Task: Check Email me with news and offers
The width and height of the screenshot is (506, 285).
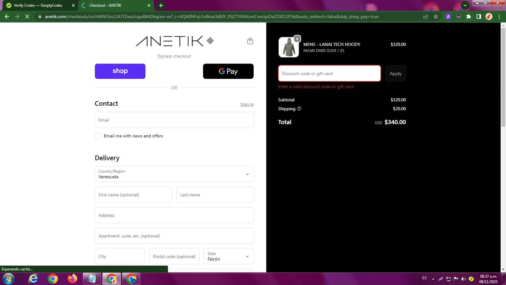Action: tap(98, 136)
